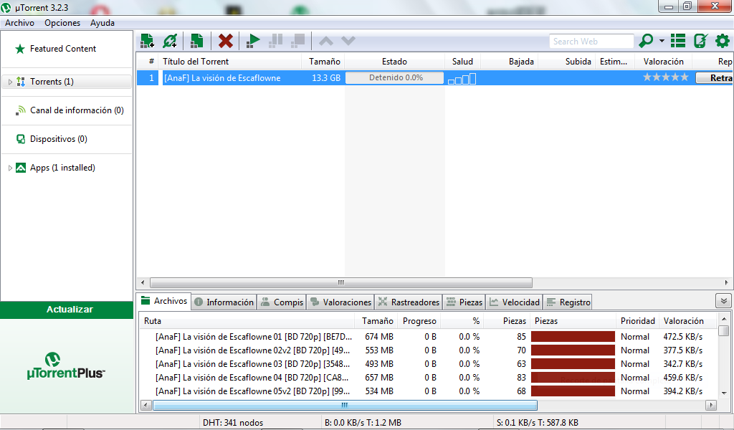
Task: Switch to the Archivos tab
Action: (164, 301)
